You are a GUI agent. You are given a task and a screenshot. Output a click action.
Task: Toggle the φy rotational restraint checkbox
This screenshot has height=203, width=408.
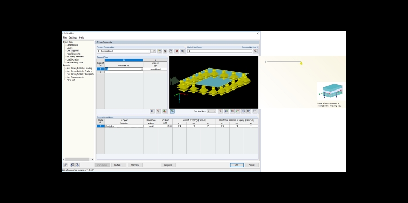point(237,126)
